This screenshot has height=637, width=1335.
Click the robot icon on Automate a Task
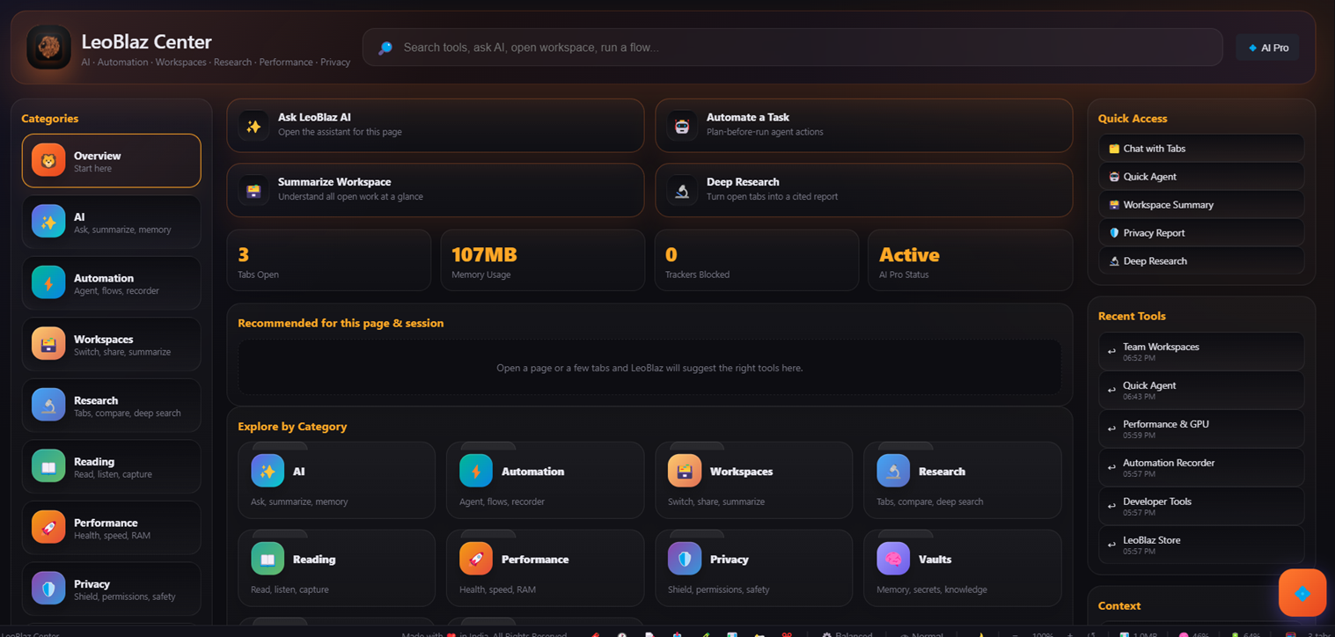[x=682, y=126]
